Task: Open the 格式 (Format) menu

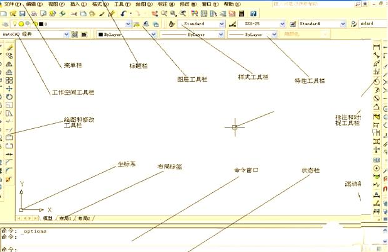Action: pos(98,4)
